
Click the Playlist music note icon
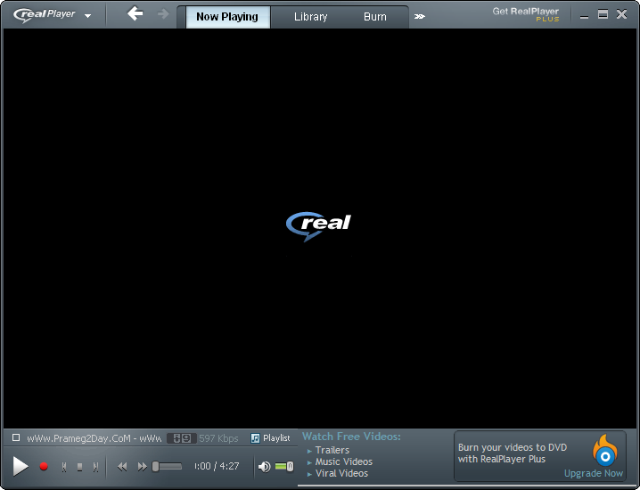pos(255,438)
